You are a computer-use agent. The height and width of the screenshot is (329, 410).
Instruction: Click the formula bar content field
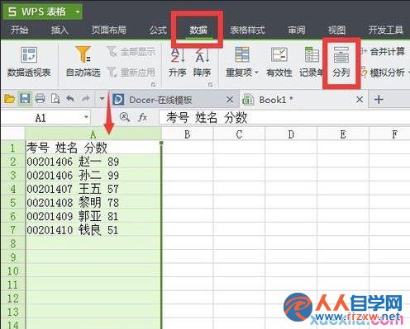[284, 118]
